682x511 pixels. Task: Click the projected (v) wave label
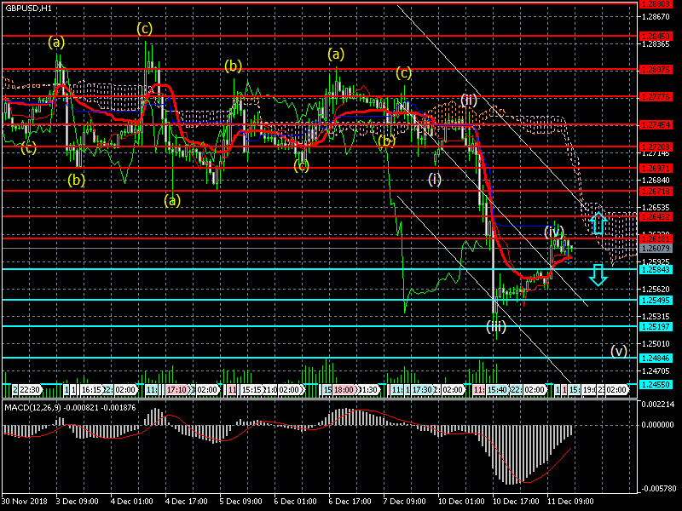(x=619, y=351)
